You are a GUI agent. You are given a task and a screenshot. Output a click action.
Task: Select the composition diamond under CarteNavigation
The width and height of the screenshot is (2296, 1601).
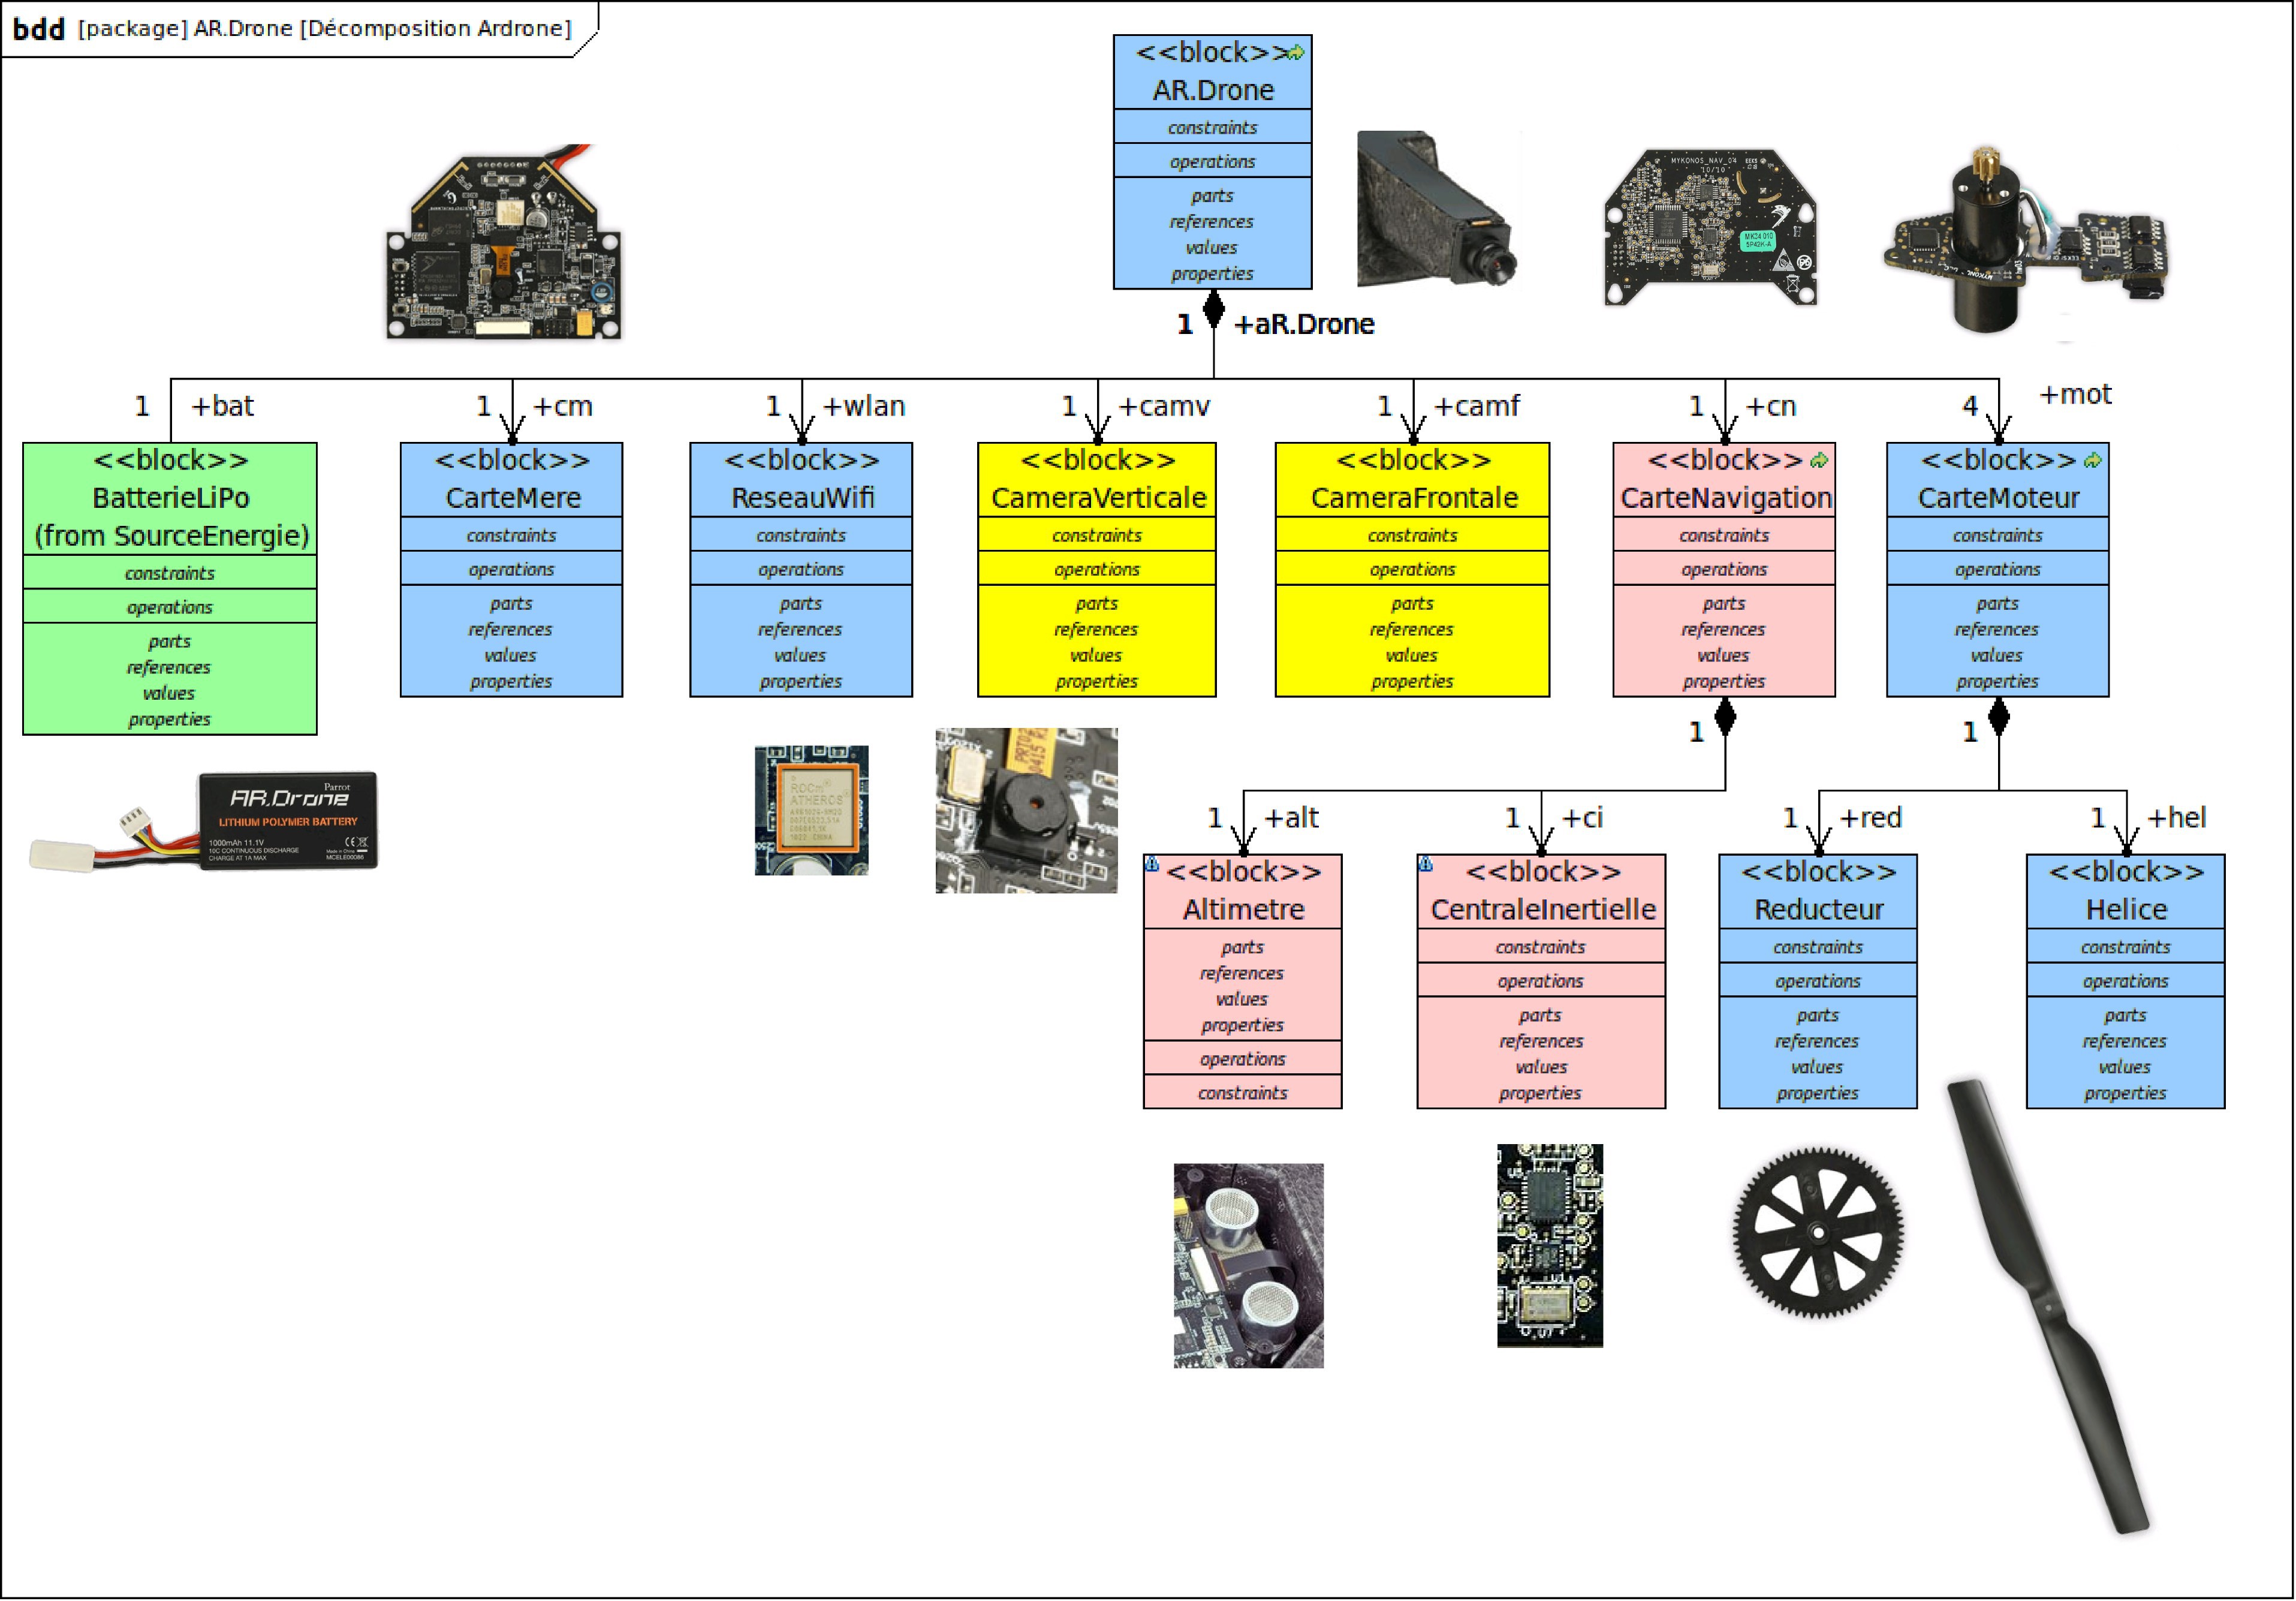[1725, 716]
